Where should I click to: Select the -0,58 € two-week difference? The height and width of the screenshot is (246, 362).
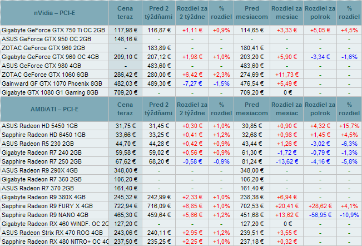pyautogui.click(x=192, y=161)
